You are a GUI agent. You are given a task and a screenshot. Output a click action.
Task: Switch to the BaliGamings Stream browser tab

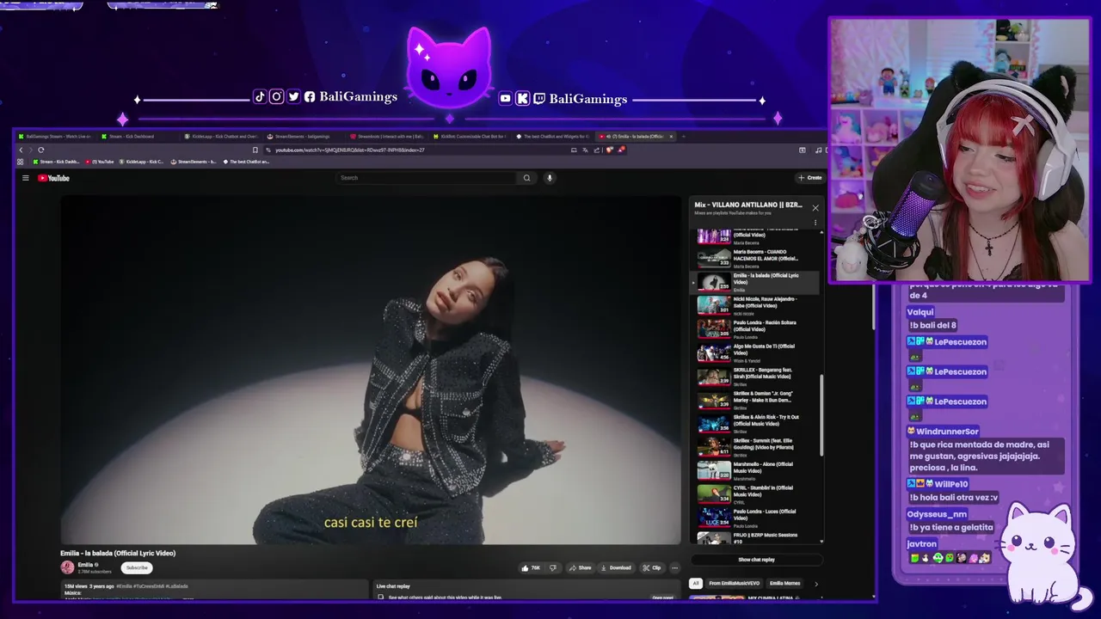point(57,136)
